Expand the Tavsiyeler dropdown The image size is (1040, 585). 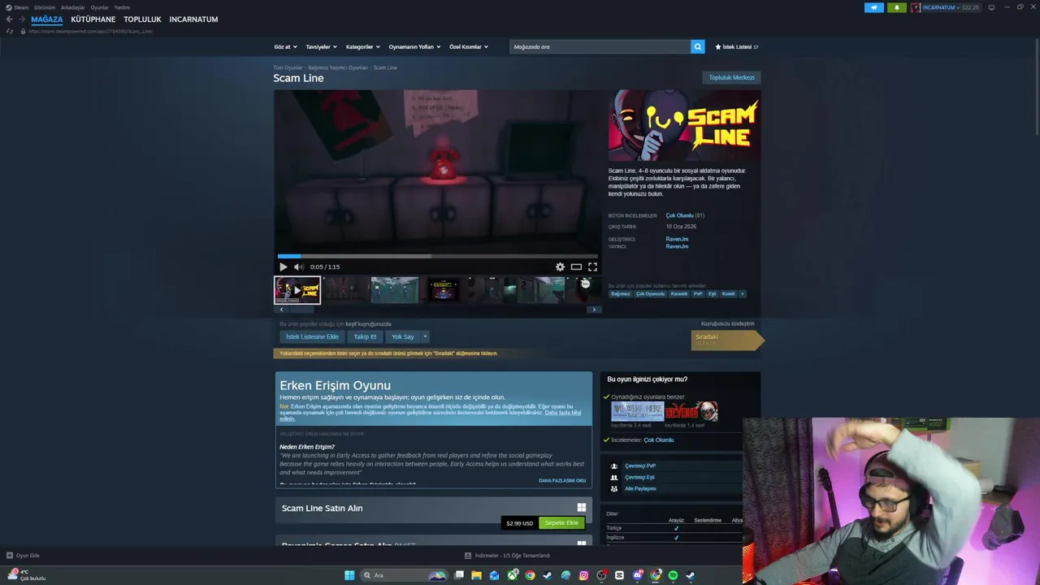pyautogui.click(x=321, y=47)
